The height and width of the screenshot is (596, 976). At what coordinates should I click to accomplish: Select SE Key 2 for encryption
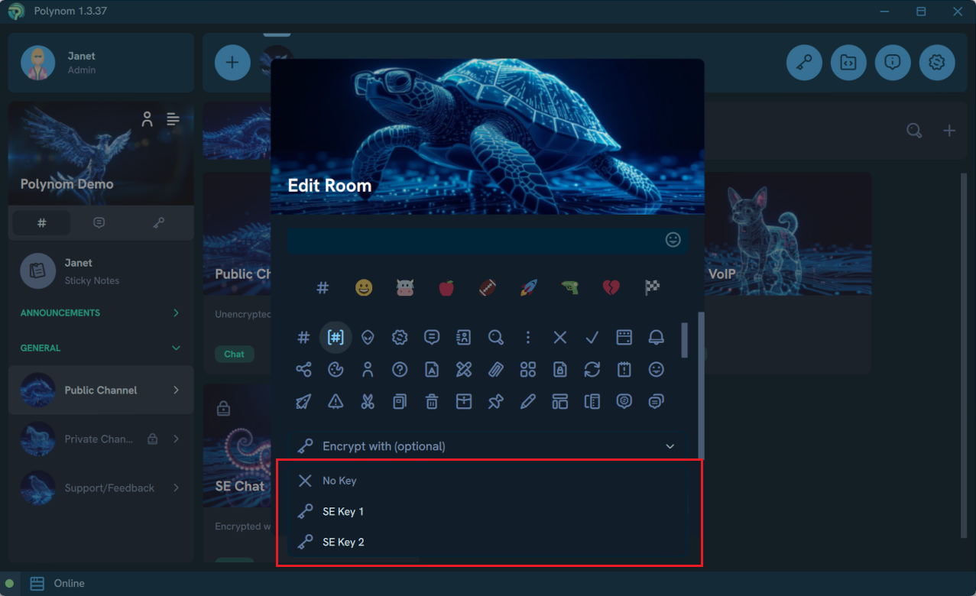coord(343,542)
